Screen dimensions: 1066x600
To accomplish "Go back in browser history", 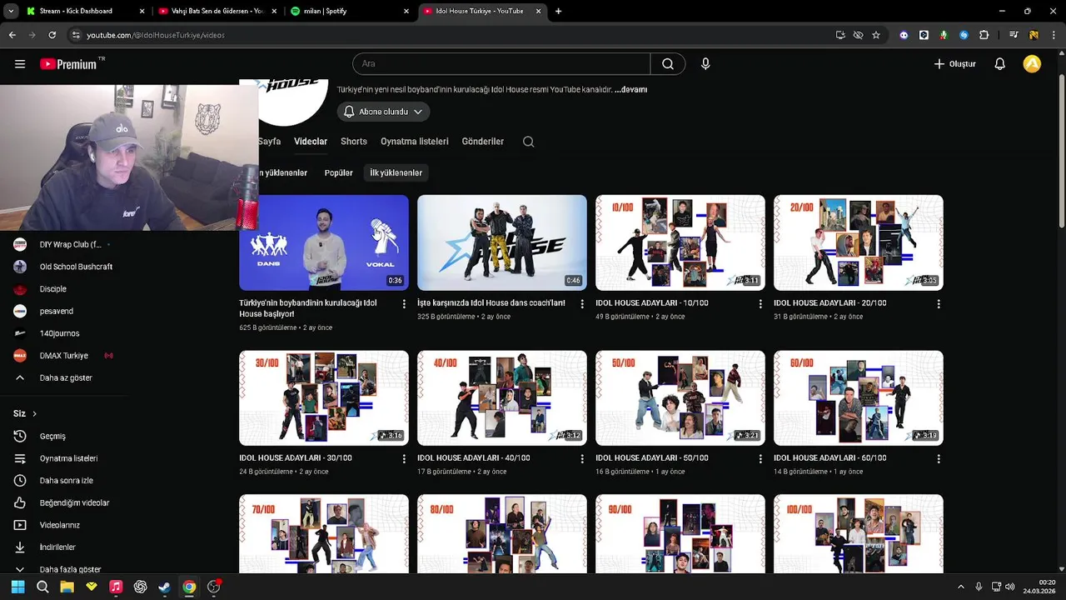I will 12,35.
